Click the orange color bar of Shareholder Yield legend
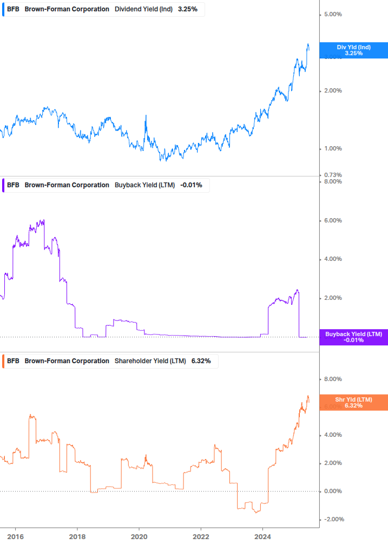Image resolution: width=388 pixels, height=544 pixels. point(3,361)
